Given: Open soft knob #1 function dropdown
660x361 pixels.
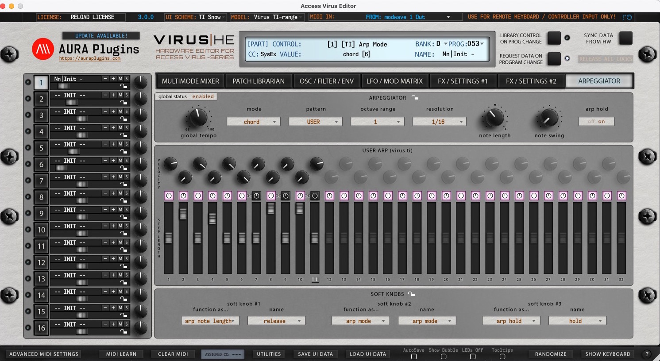Looking at the screenshot, I should pyautogui.click(x=210, y=321).
